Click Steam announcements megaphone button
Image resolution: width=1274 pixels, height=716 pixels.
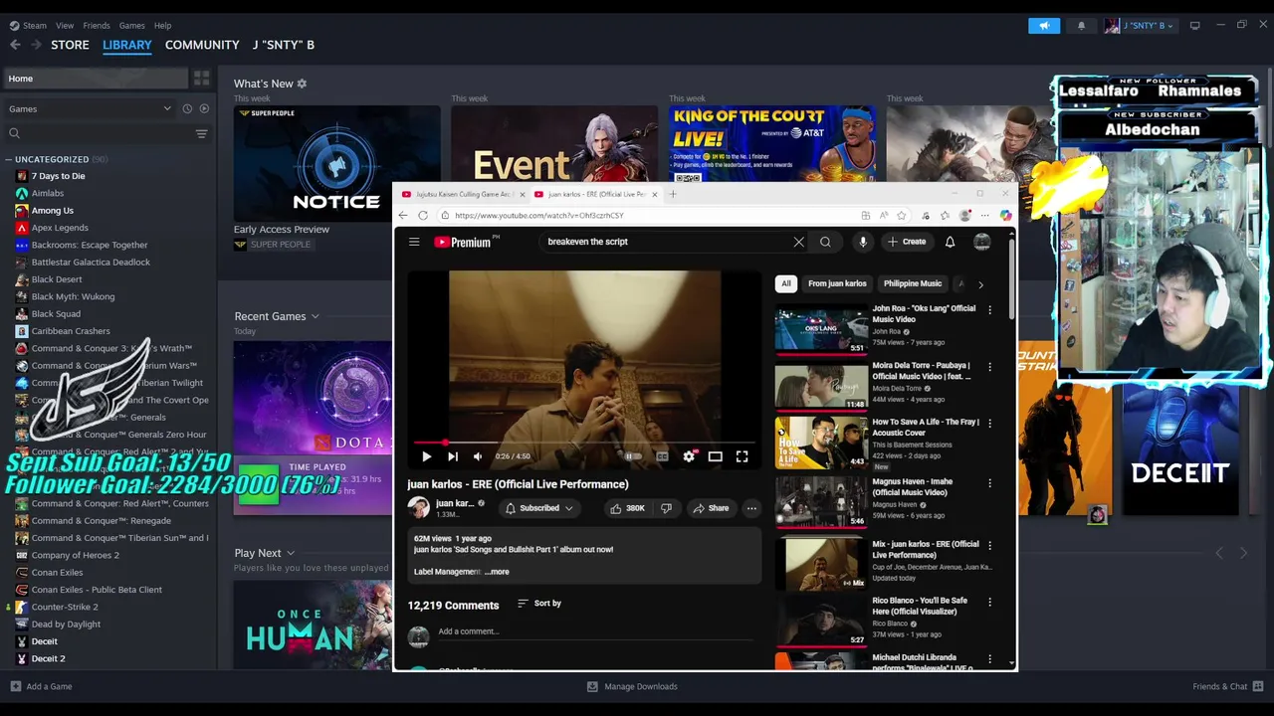click(x=1044, y=26)
